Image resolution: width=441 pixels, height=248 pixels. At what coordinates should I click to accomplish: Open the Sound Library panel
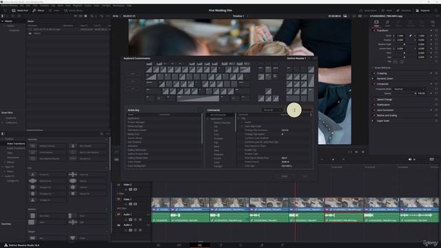point(74,10)
